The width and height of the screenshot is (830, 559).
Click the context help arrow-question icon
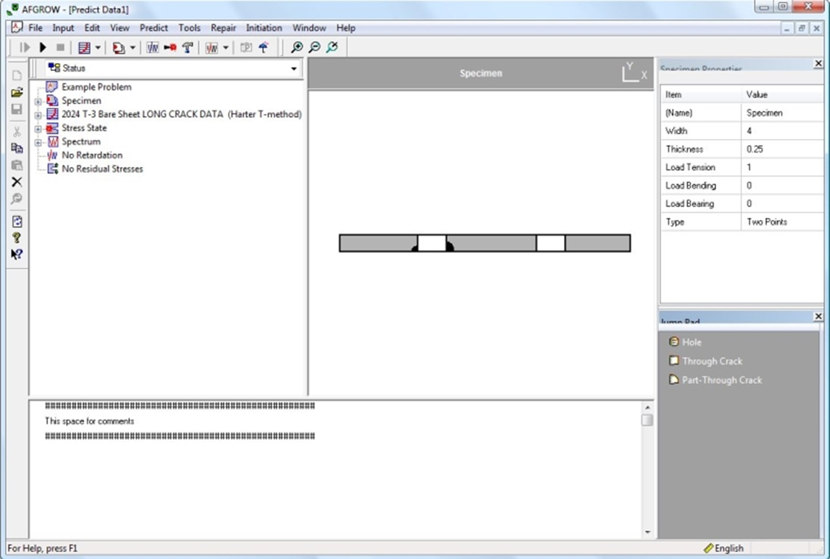pyautogui.click(x=17, y=255)
